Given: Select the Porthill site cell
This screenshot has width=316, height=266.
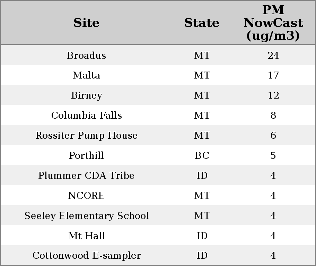Looking at the screenshot, I should click(x=86, y=156).
